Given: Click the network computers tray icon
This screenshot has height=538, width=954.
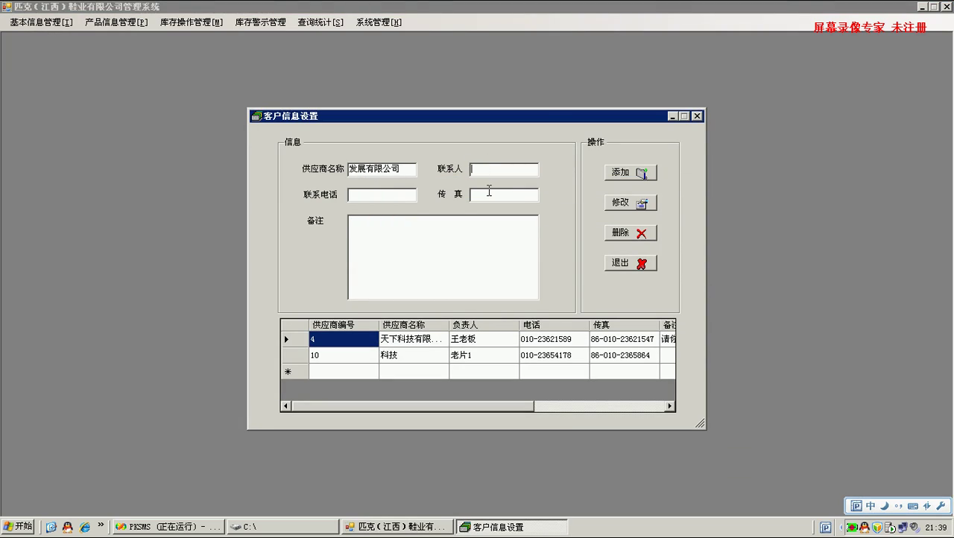Looking at the screenshot, I should (903, 528).
